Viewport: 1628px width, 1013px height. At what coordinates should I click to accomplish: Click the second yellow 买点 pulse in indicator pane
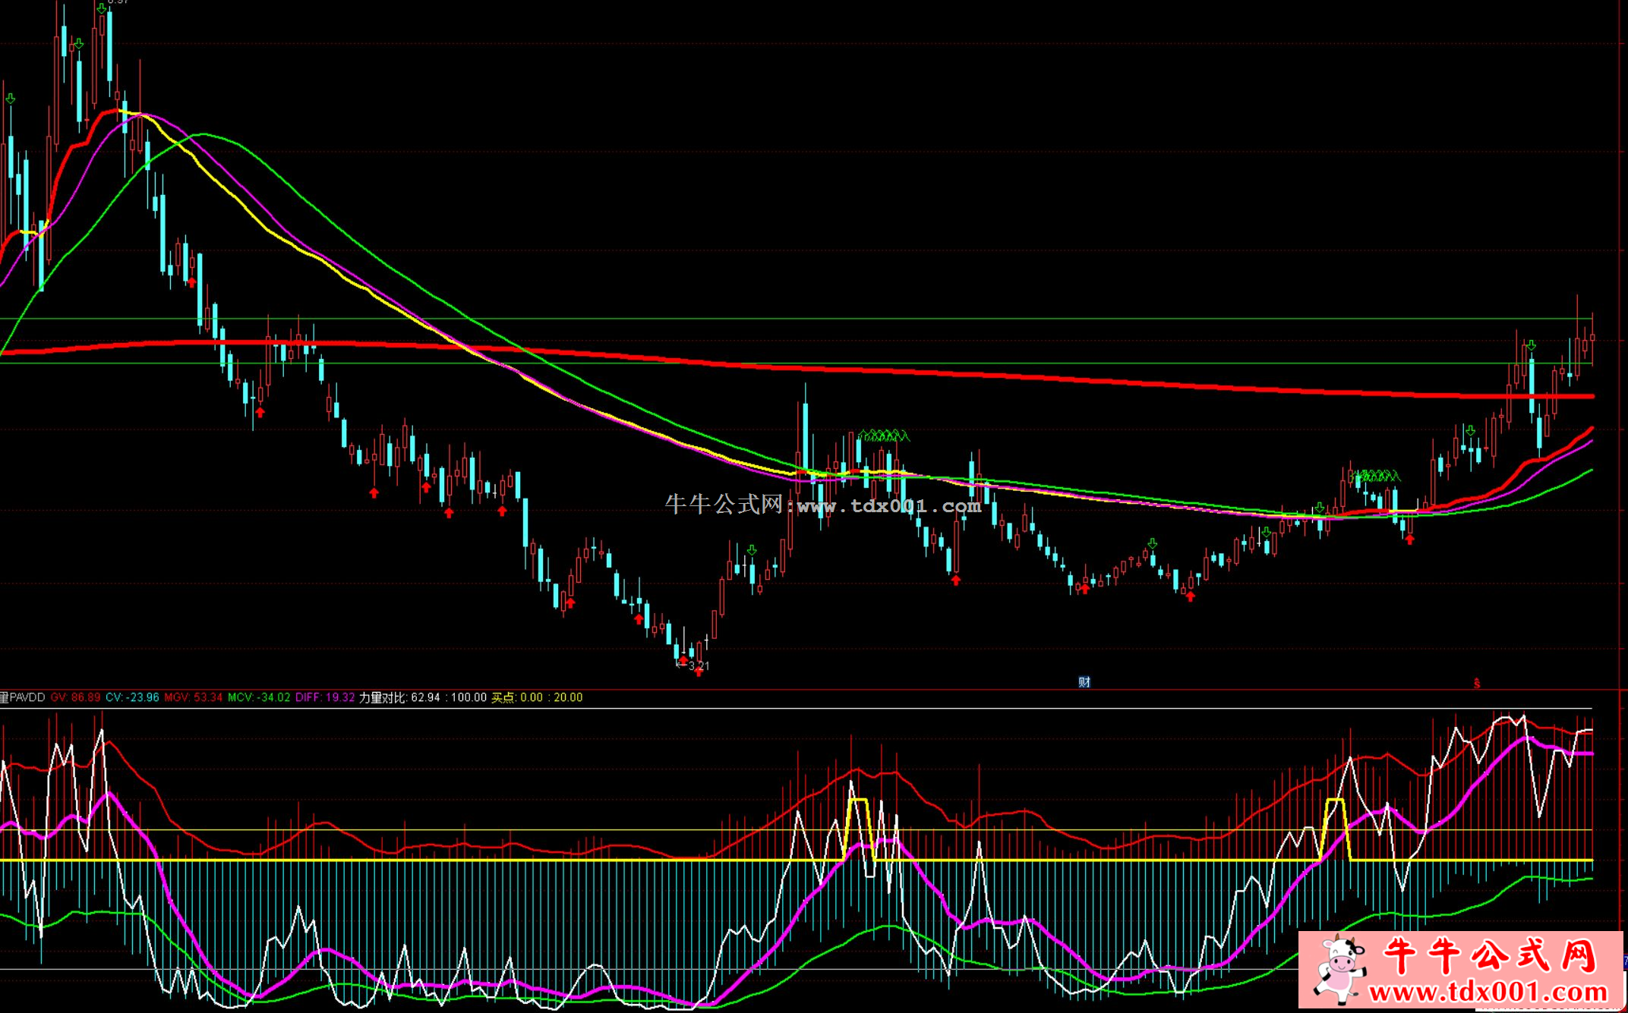click(1336, 829)
